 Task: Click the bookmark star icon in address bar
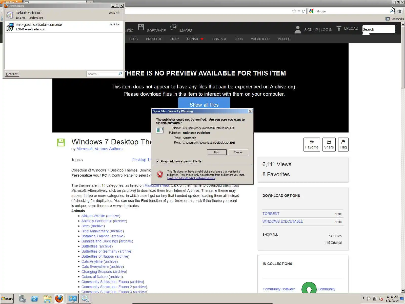coord(294,11)
